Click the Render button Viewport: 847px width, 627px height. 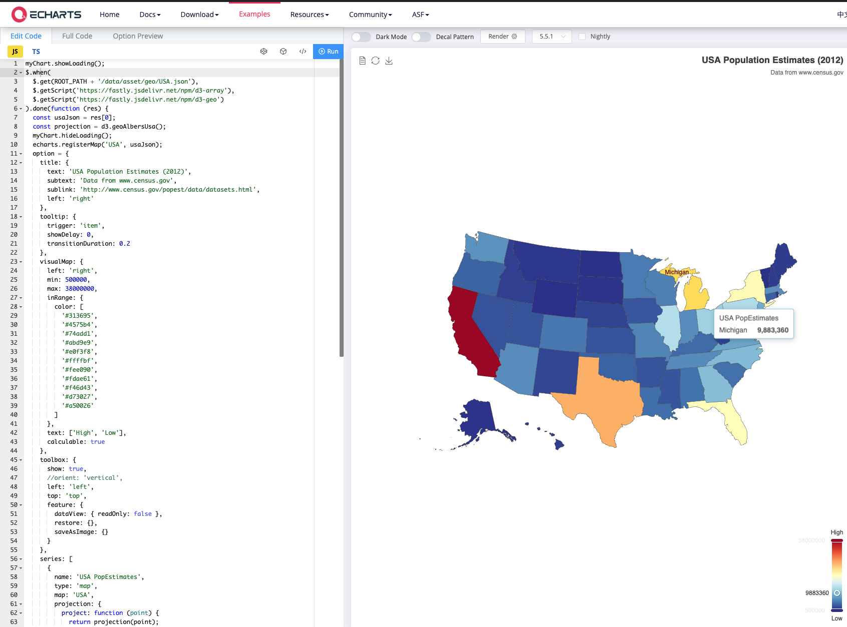[x=503, y=37]
